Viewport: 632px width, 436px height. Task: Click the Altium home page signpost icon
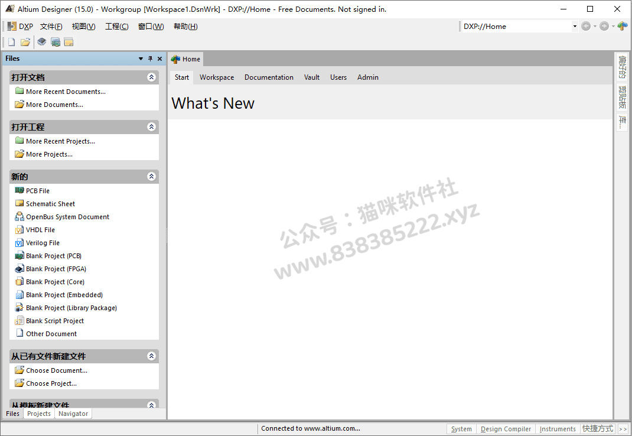[x=623, y=26]
